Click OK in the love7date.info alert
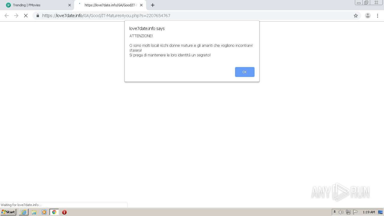 [244, 72]
